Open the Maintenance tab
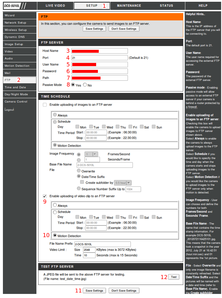The height and width of the screenshot is (298, 222). coord(129,6)
